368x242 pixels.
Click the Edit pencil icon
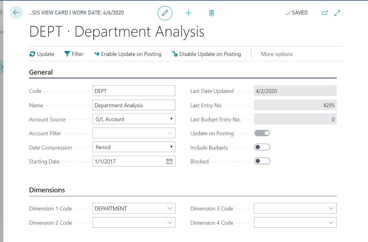click(165, 12)
